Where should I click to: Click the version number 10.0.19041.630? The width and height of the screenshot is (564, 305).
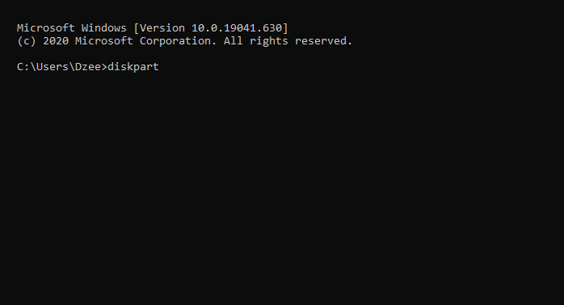tap(237, 28)
